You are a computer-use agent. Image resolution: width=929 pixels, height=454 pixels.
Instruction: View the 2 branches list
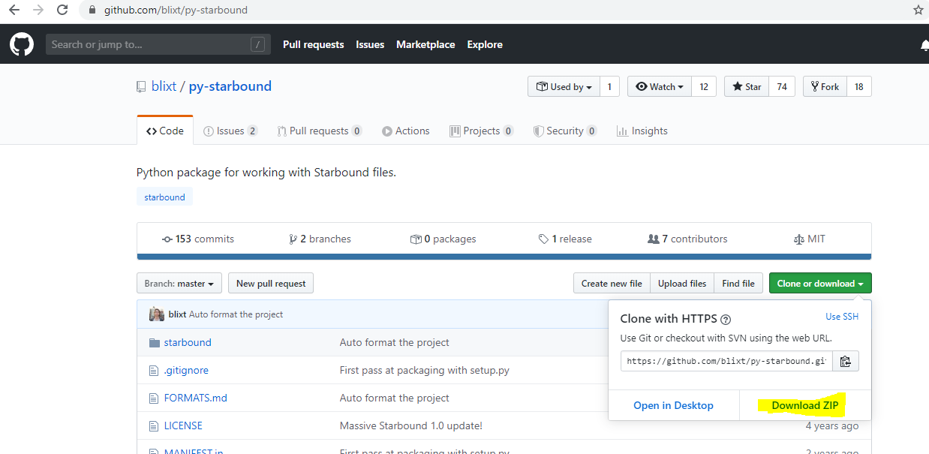(320, 239)
